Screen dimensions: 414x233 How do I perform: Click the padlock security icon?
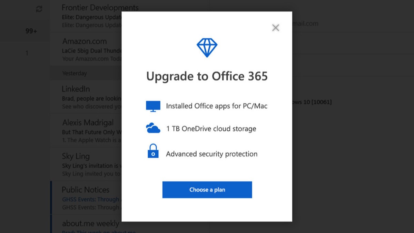tap(153, 151)
